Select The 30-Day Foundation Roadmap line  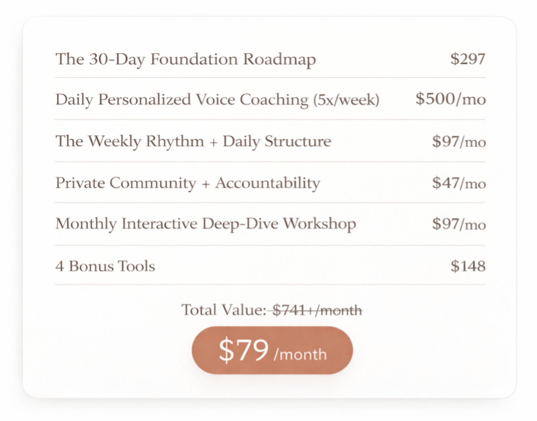coord(185,60)
